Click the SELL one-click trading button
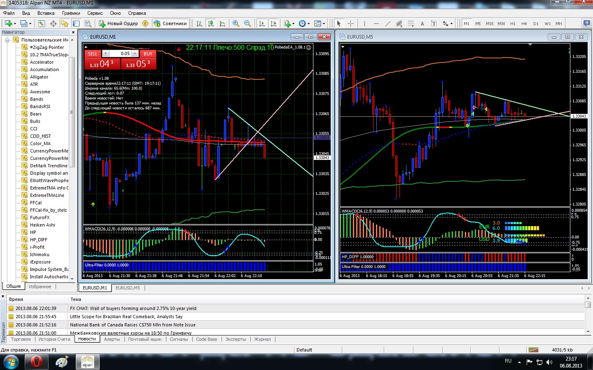The image size is (593, 370). click(93, 54)
